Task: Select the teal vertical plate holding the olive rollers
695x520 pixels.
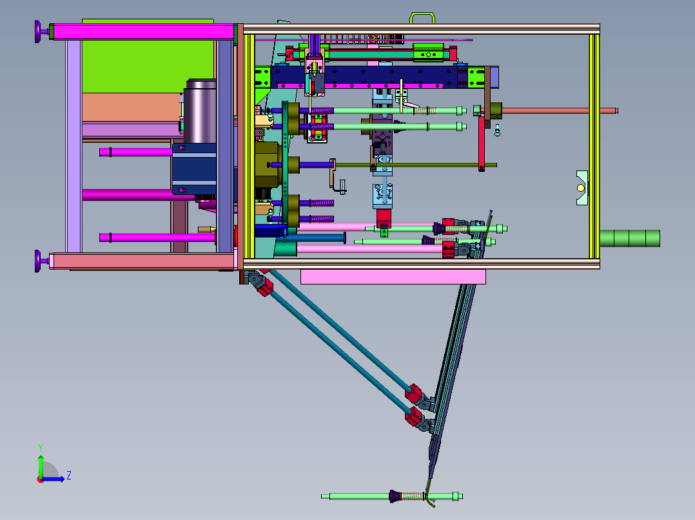Action: click(285, 163)
